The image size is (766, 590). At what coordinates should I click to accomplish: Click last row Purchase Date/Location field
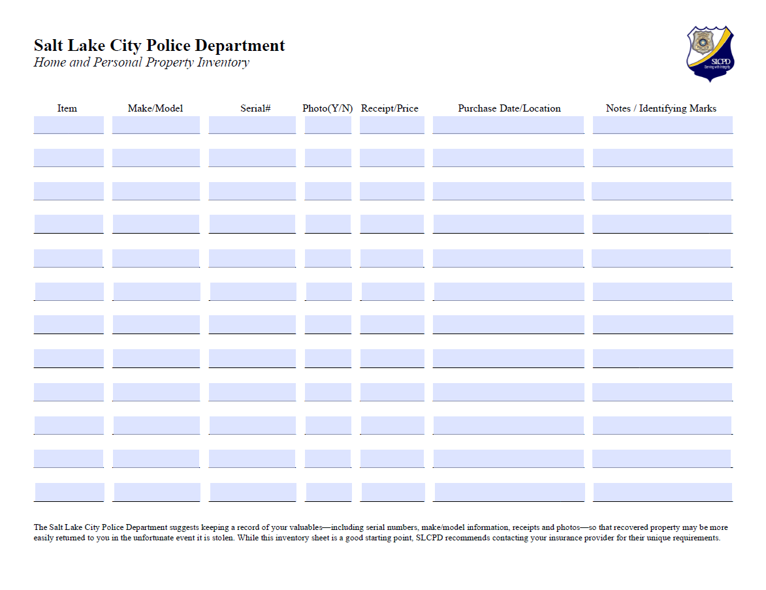(x=509, y=491)
